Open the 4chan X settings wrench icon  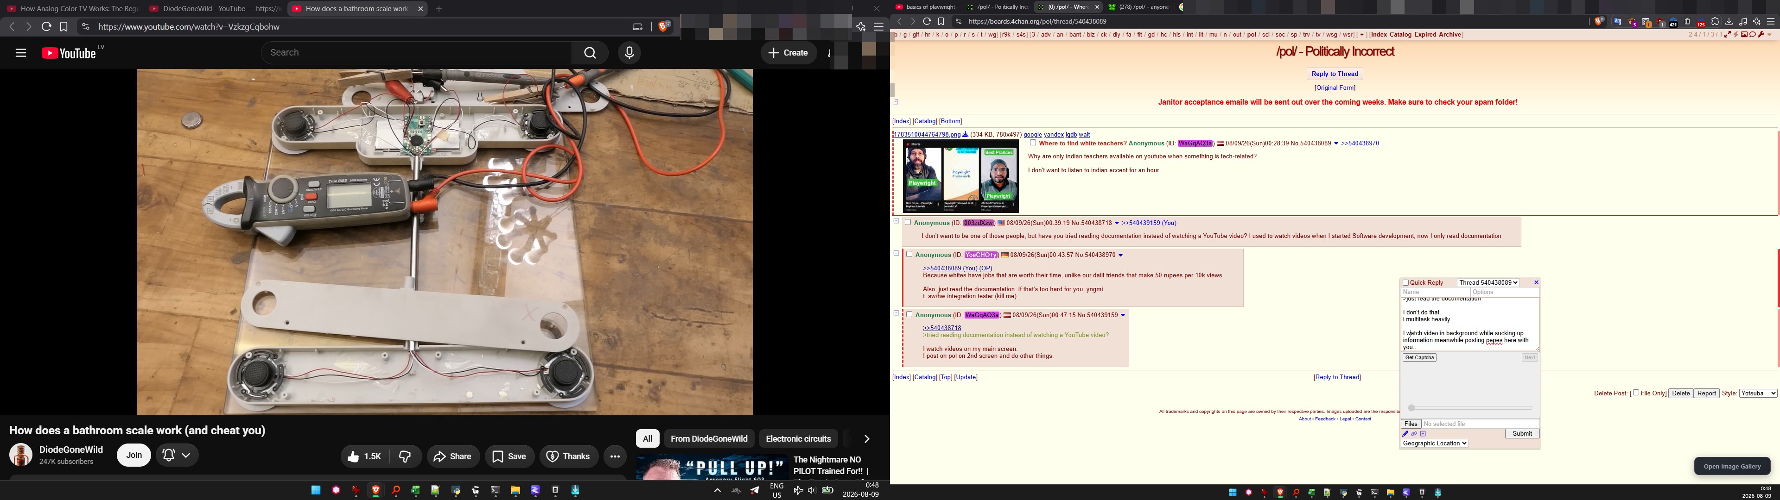(x=1761, y=35)
